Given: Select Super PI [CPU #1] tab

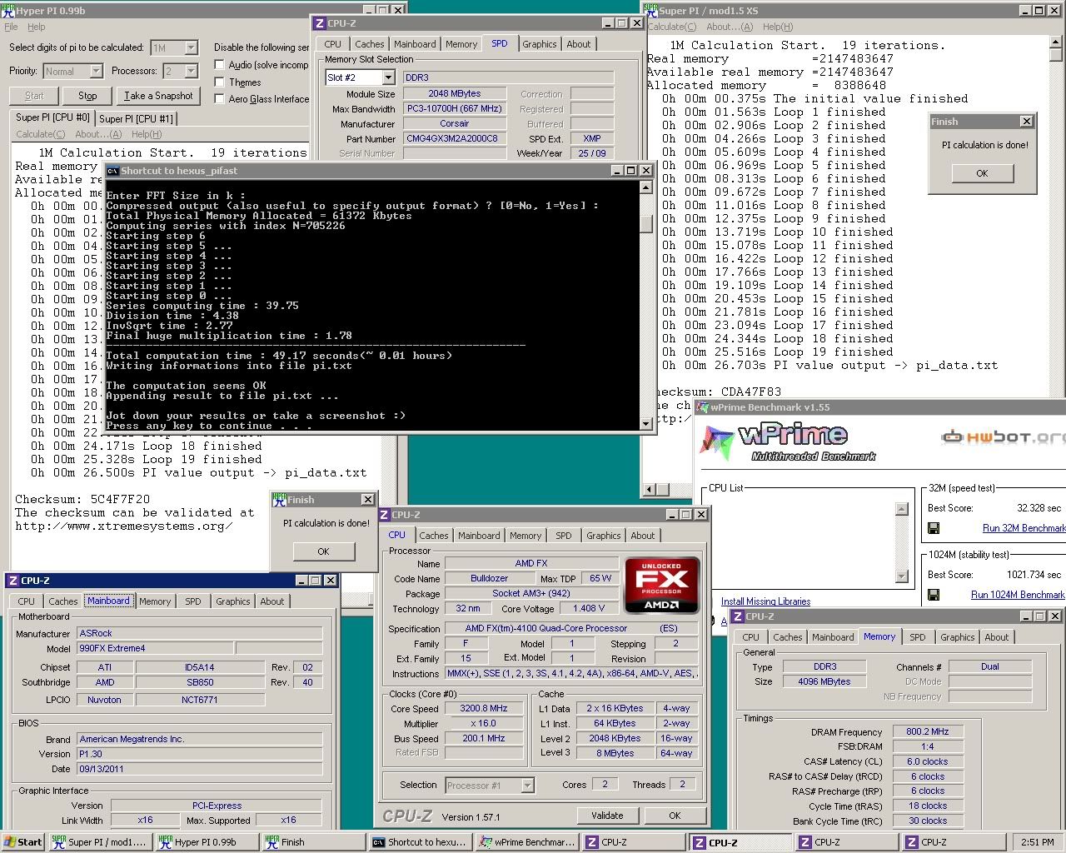Looking at the screenshot, I should [x=137, y=118].
